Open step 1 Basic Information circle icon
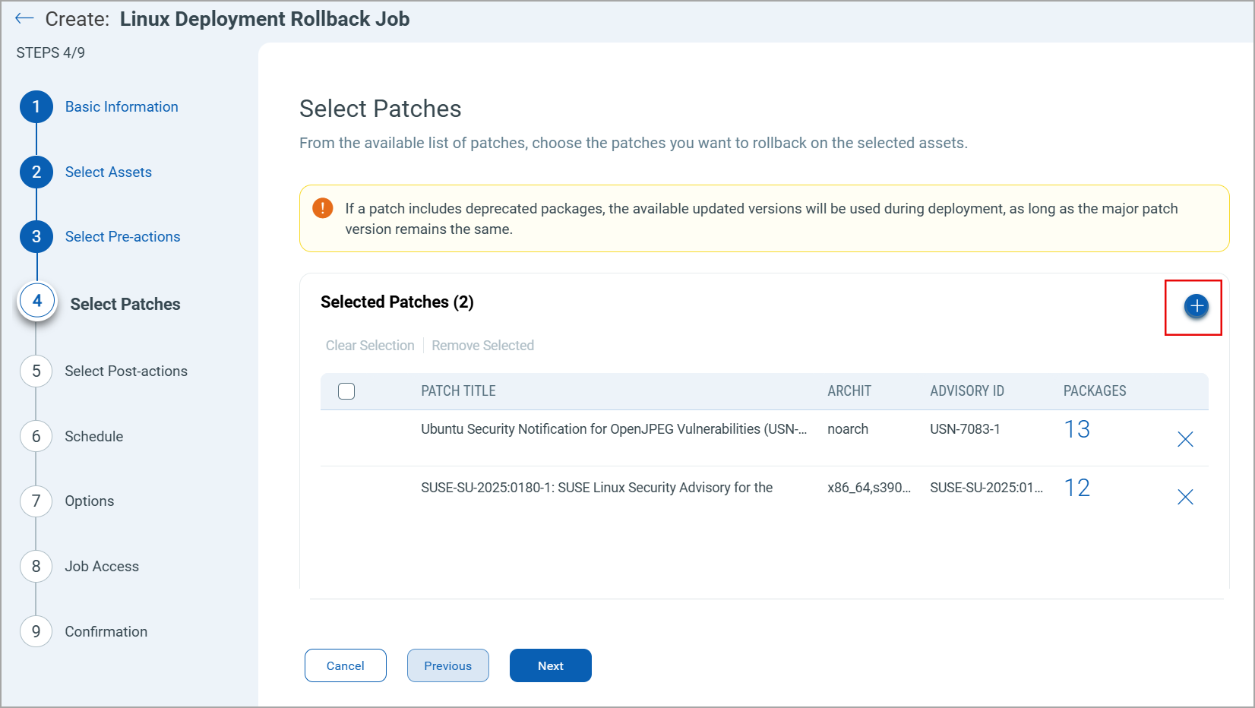Viewport: 1255px width, 708px height. tap(36, 106)
